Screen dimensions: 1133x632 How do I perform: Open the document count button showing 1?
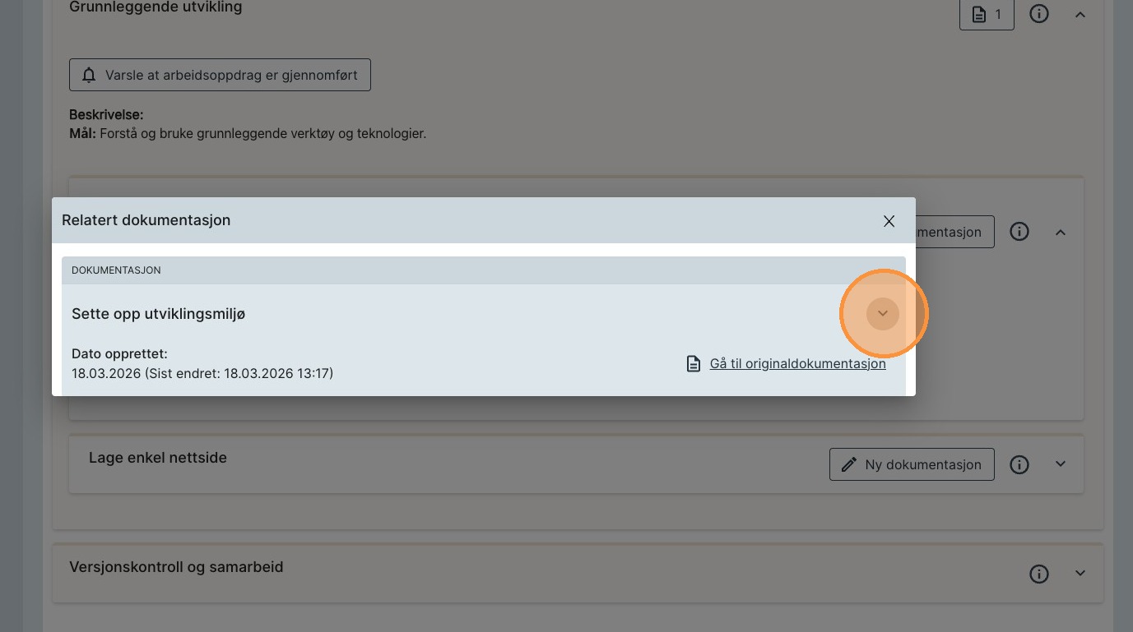(x=986, y=15)
